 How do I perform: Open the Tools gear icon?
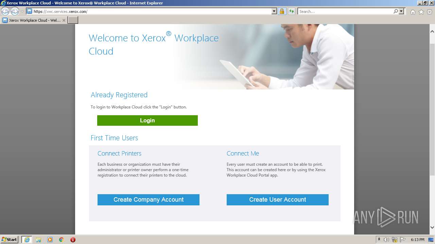(430, 12)
